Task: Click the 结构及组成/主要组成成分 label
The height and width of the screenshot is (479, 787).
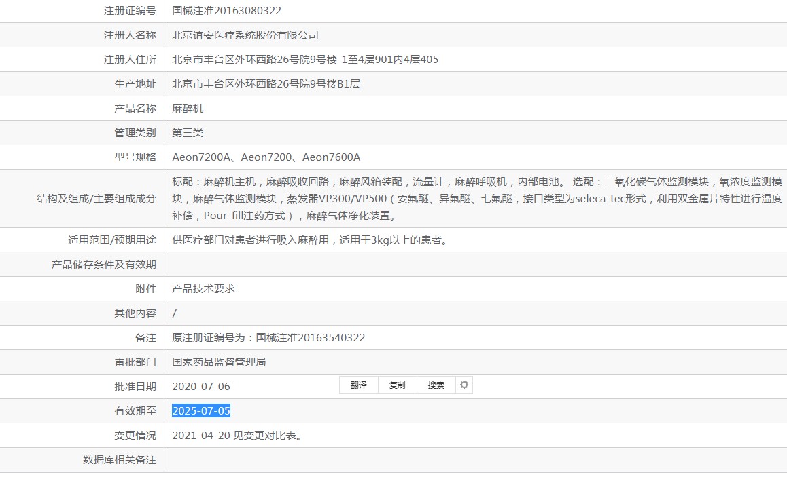Action: [x=97, y=198]
